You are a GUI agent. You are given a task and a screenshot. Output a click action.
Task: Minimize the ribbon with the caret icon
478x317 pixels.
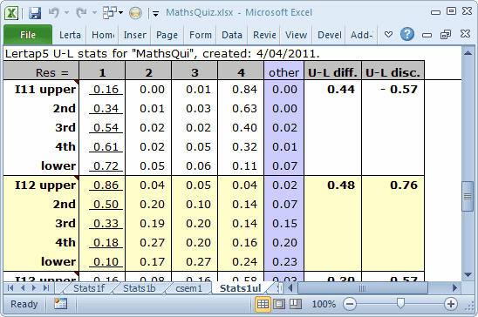(x=388, y=35)
